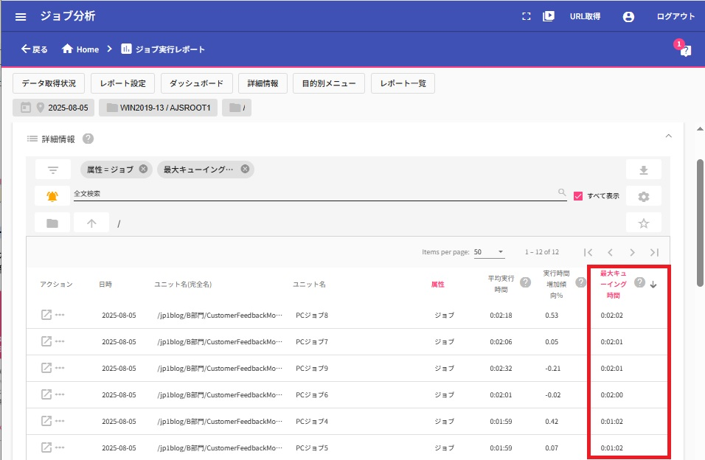Open the video tutorial library icon
This screenshot has height=460, width=705.
pyautogui.click(x=549, y=17)
